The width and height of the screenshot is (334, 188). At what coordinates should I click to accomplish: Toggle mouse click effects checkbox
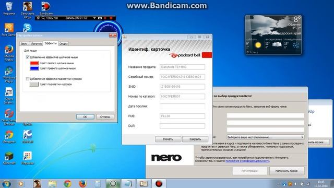(x=28, y=57)
